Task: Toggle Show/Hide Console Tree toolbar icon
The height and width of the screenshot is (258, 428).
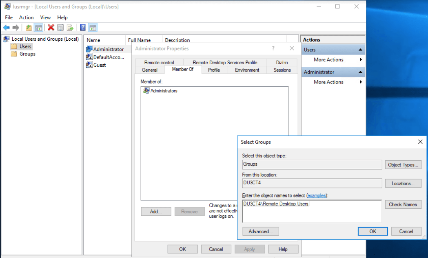Action: coord(38,28)
